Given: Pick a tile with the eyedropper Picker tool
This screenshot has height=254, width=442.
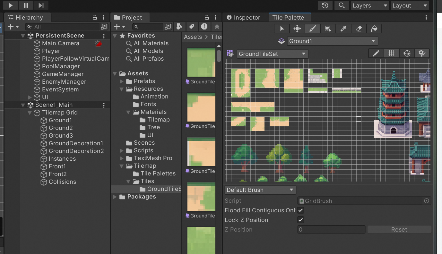Looking at the screenshot, I should (343, 29).
